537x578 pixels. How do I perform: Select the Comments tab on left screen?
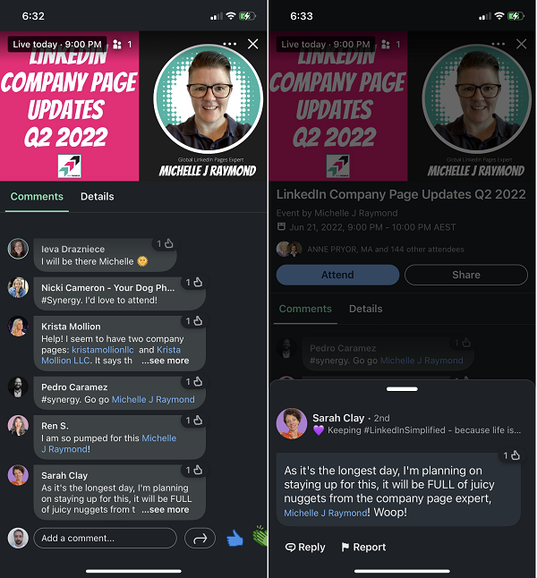click(x=37, y=197)
